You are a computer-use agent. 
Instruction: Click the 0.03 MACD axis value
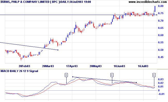pyautogui.click(x=161, y=79)
